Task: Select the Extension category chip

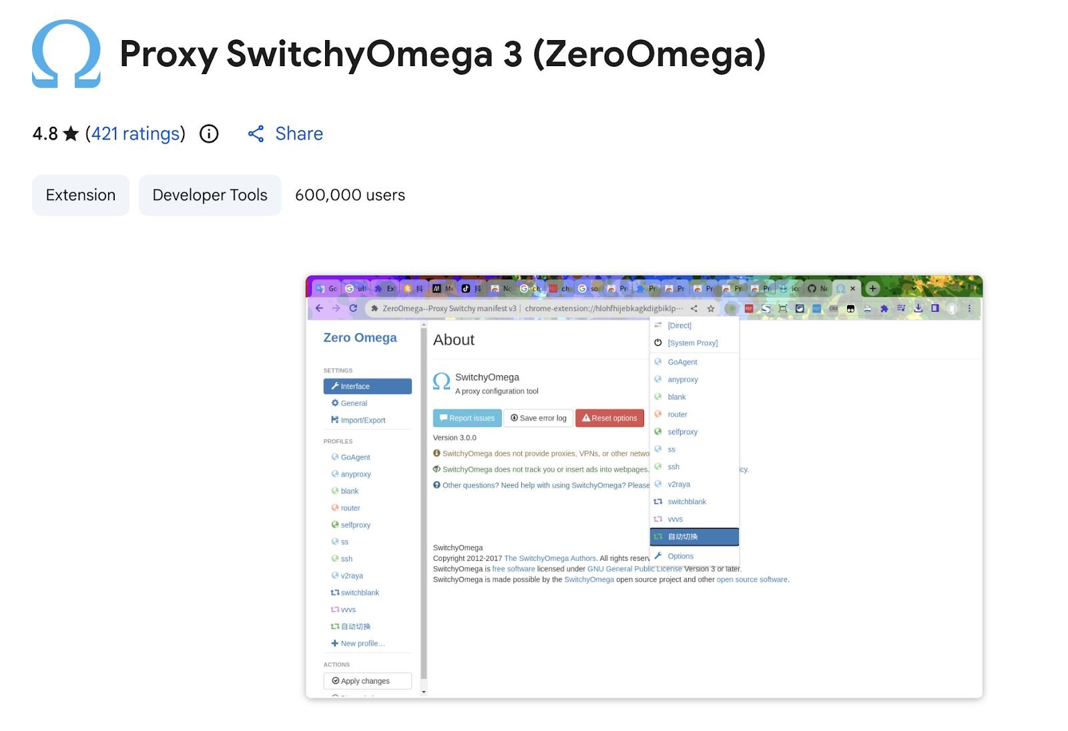Action: [81, 195]
